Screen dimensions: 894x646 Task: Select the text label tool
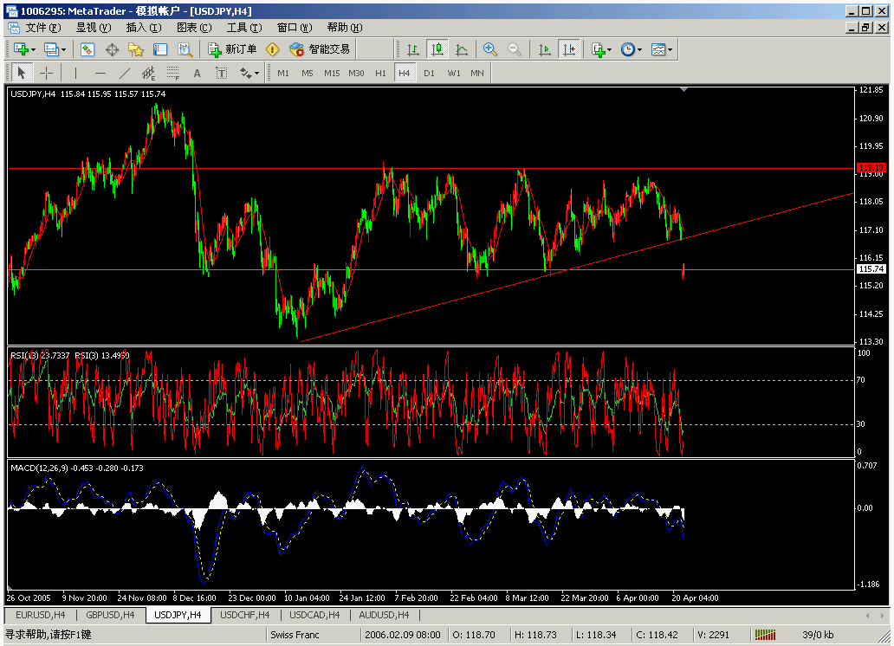(x=223, y=73)
